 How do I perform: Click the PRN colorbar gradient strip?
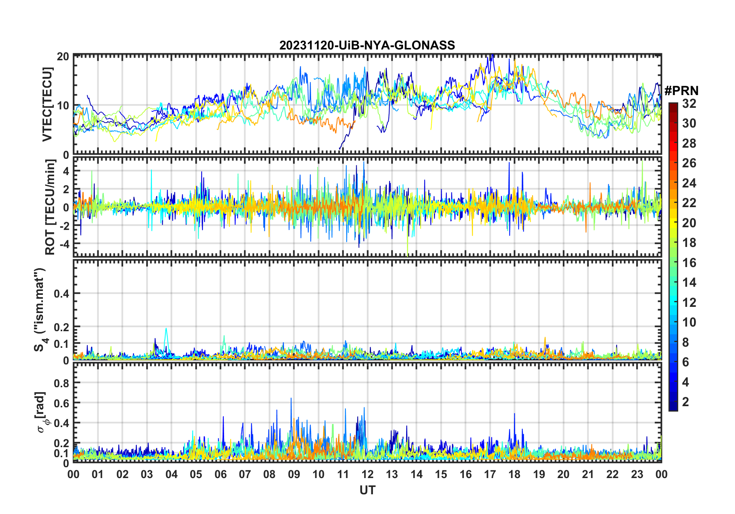[673, 257]
